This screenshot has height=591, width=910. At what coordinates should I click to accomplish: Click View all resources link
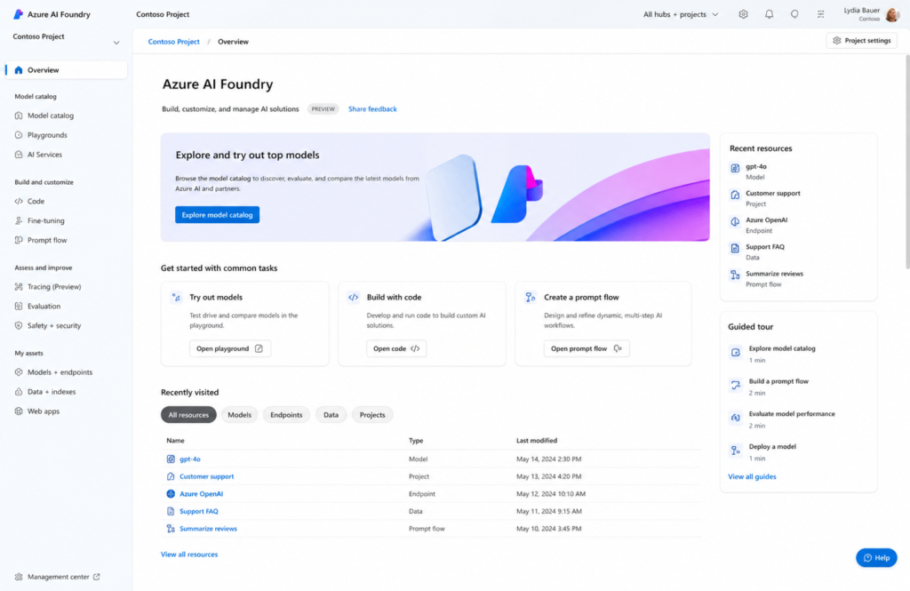click(x=189, y=555)
